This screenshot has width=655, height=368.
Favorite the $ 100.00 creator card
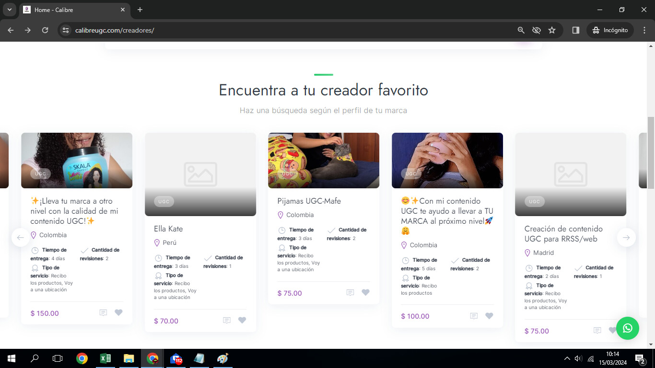489,316
